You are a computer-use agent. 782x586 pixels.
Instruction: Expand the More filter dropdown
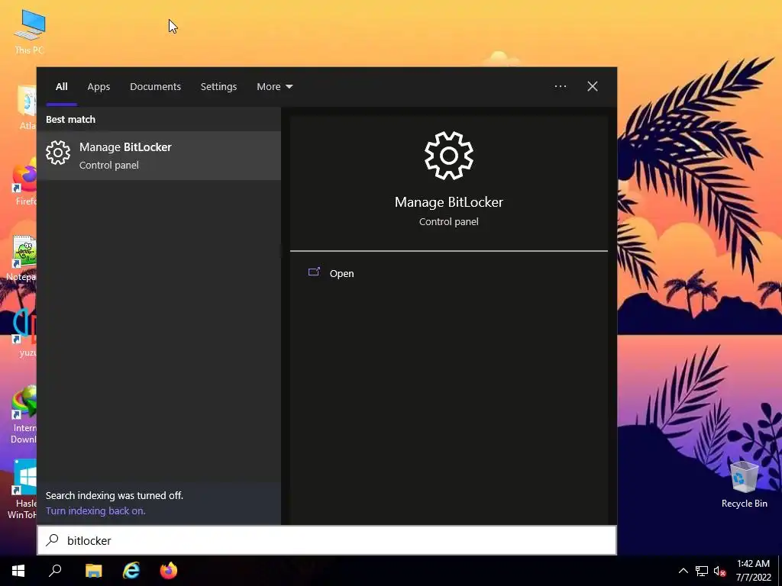tap(274, 87)
